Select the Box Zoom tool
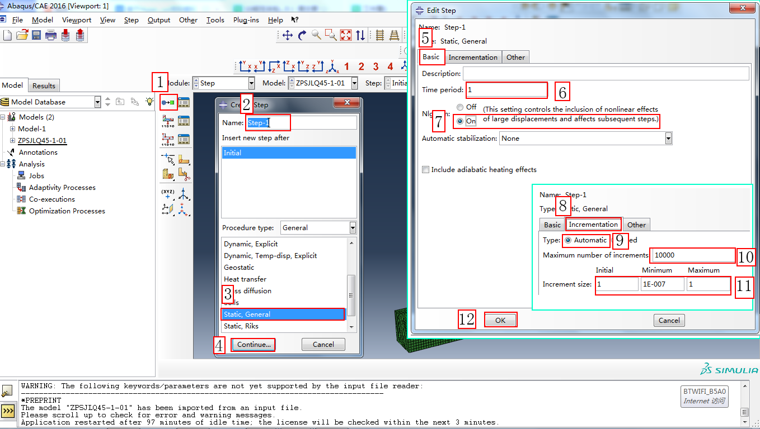Screen dimensions: 760x429 331,35
